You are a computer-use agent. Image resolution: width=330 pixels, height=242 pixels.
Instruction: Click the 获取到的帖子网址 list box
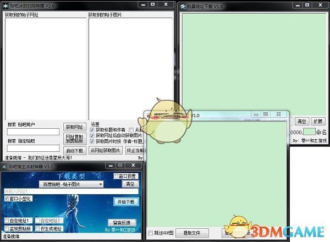(x=46, y=69)
